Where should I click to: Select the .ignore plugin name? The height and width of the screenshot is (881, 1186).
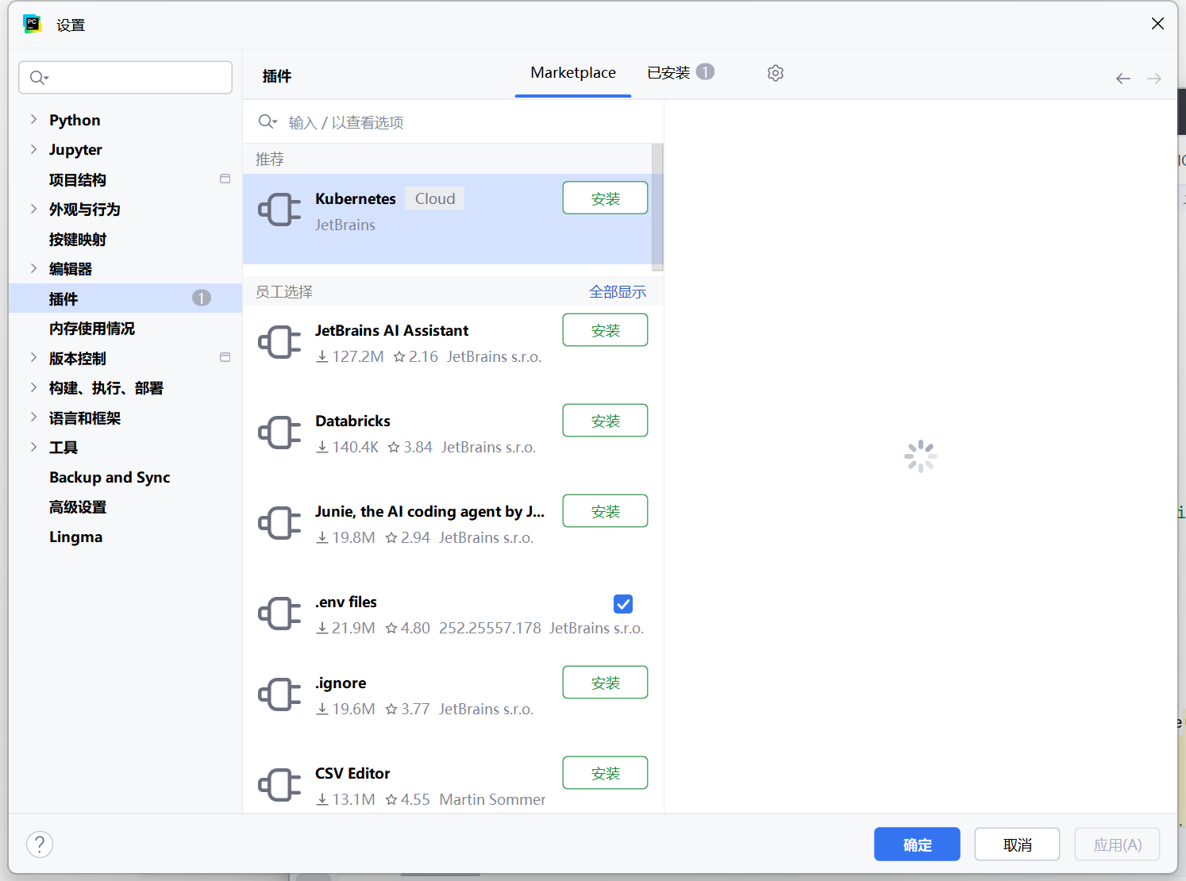pos(341,683)
